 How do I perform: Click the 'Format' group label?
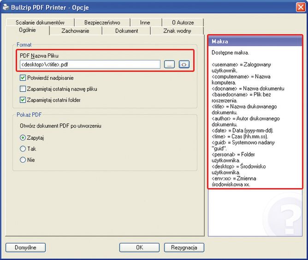tap(24, 45)
